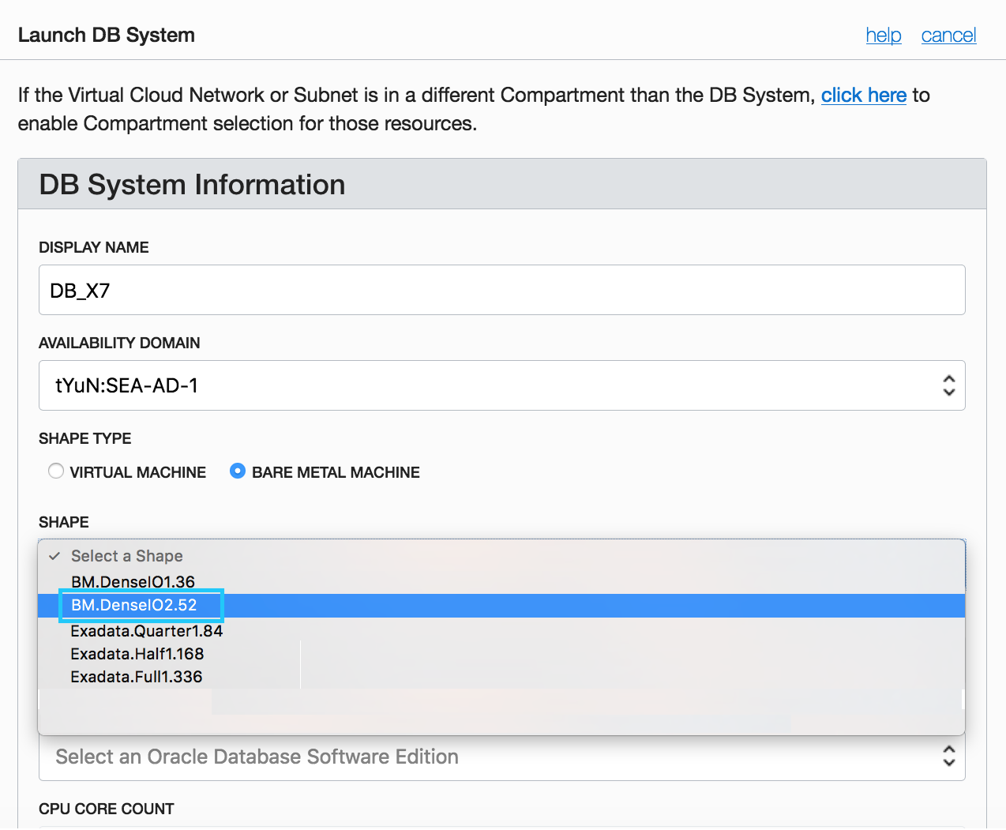1006x830 pixels.
Task: Follow the 'click here' compartment link
Action: pos(863,96)
